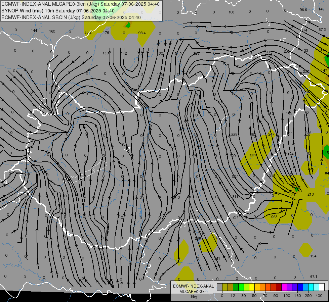The height and width of the screenshot is (302, 329).
Task: Click the map value 183
Action: point(106,53)
